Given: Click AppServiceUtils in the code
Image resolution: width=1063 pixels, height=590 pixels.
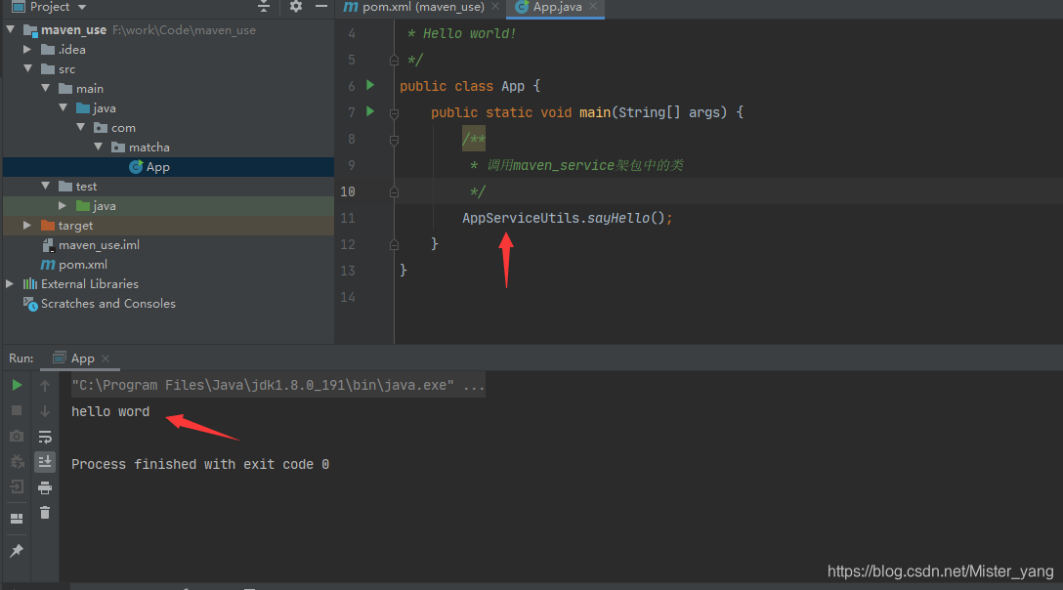Looking at the screenshot, I should click(x=521, y=218).
